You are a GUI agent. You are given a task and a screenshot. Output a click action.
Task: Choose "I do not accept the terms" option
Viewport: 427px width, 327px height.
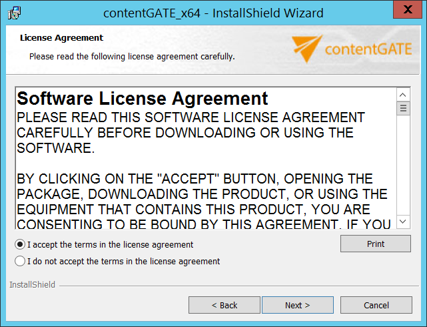tap(20, 261)
